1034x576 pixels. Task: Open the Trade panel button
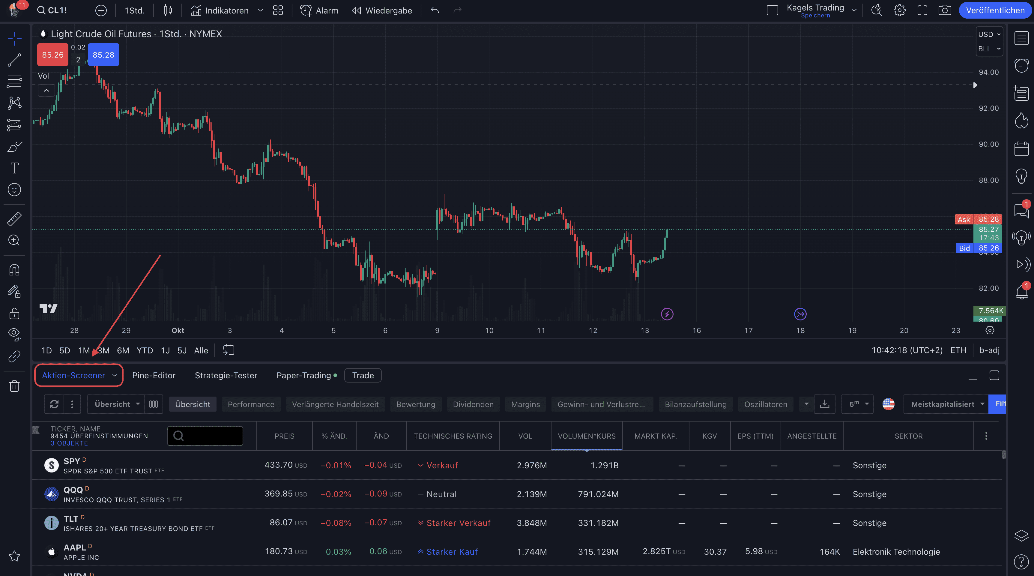[363, 375]
